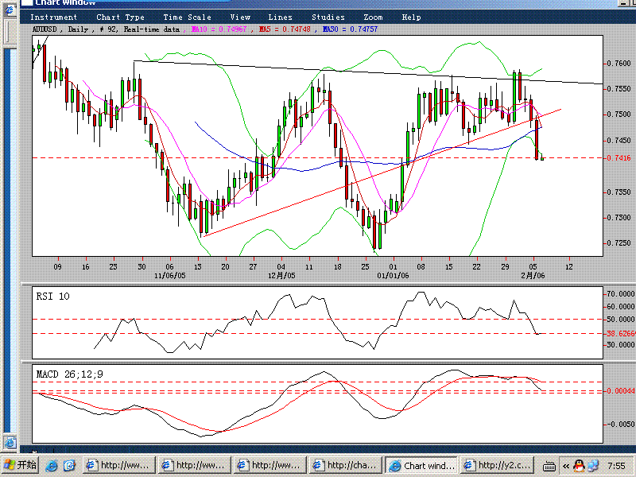Expand hidden system tray icons with the chevron
Viewport: 636px width, 477px height.
[566, 465]
